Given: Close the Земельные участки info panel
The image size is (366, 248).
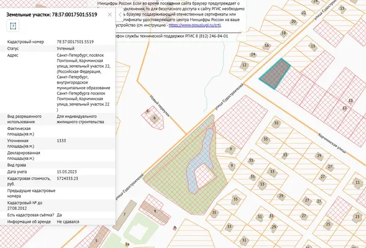Looking at the screenshot, I should pos(110,14).
